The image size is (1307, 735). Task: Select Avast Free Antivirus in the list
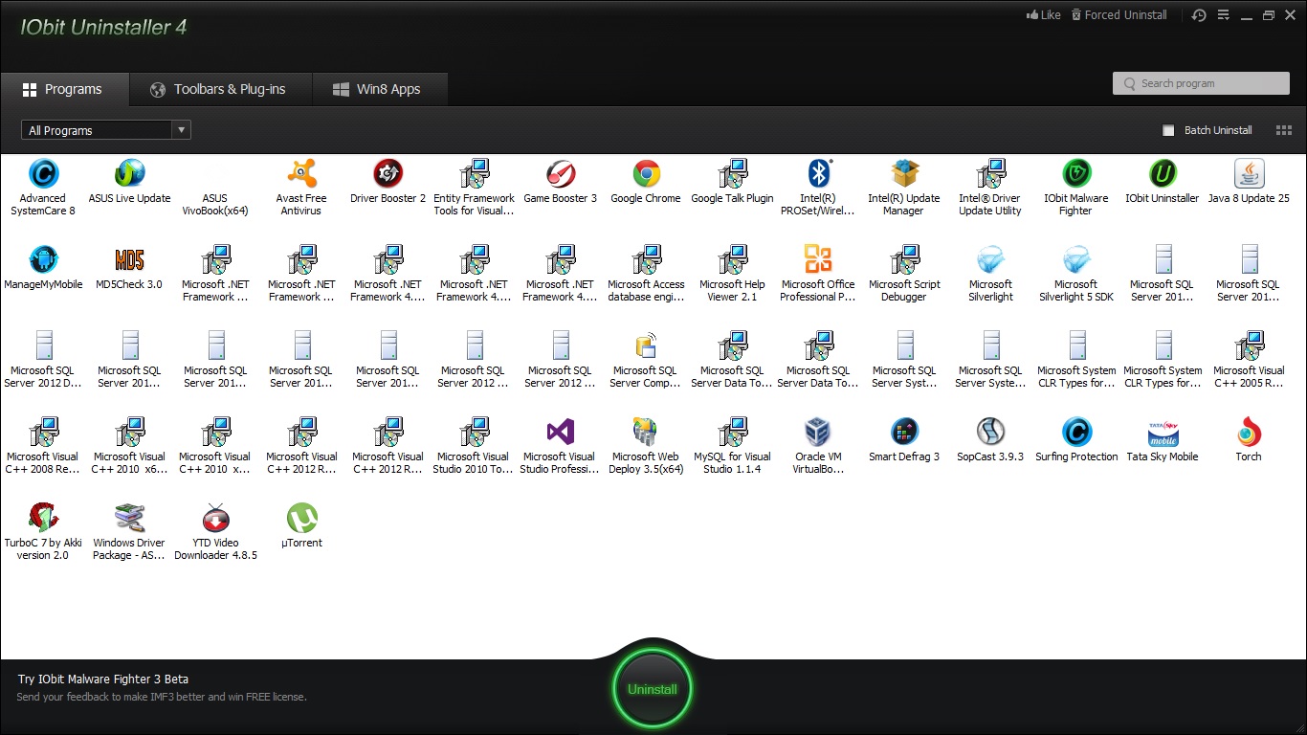pos(301,175)
